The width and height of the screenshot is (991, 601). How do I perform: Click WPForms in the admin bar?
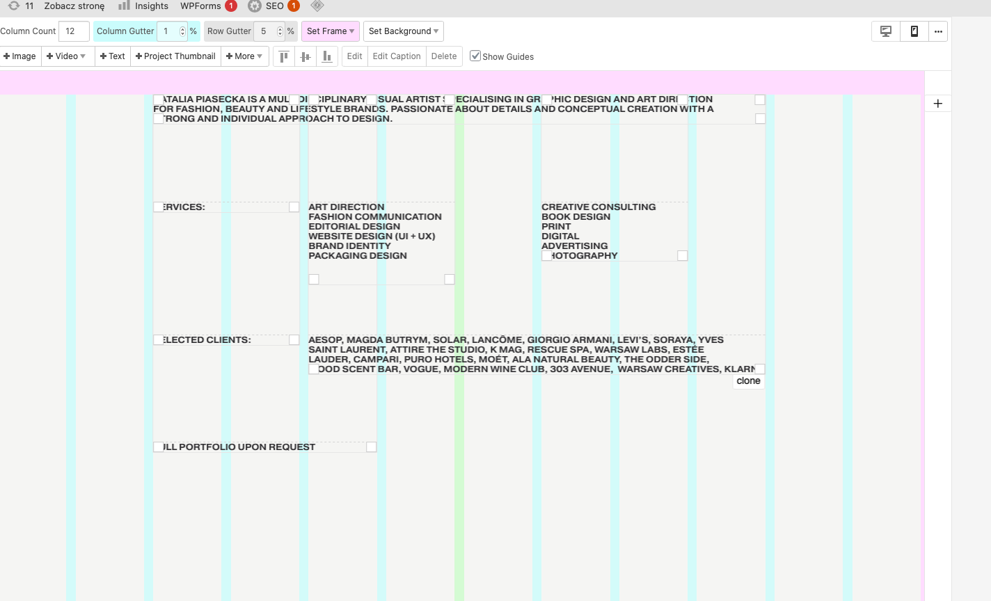202,6
